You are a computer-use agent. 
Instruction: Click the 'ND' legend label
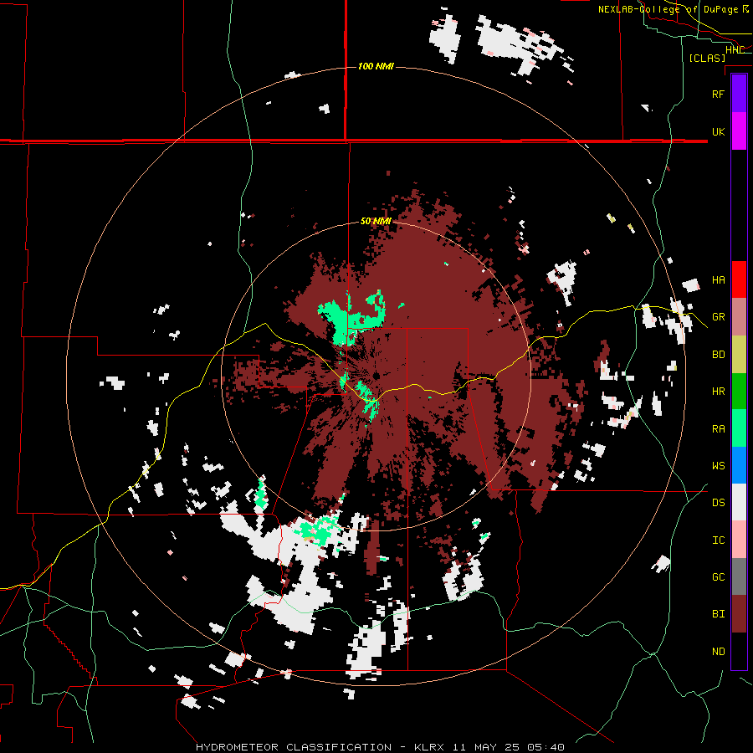point(718,651)
